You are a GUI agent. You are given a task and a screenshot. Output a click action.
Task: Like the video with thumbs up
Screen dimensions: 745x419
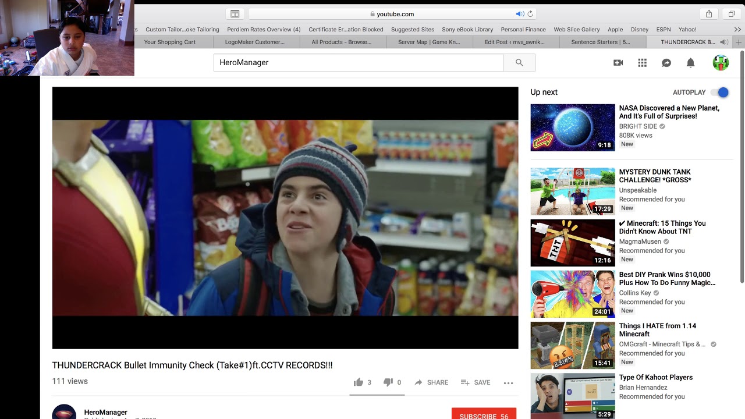click(x=359, y=382)
